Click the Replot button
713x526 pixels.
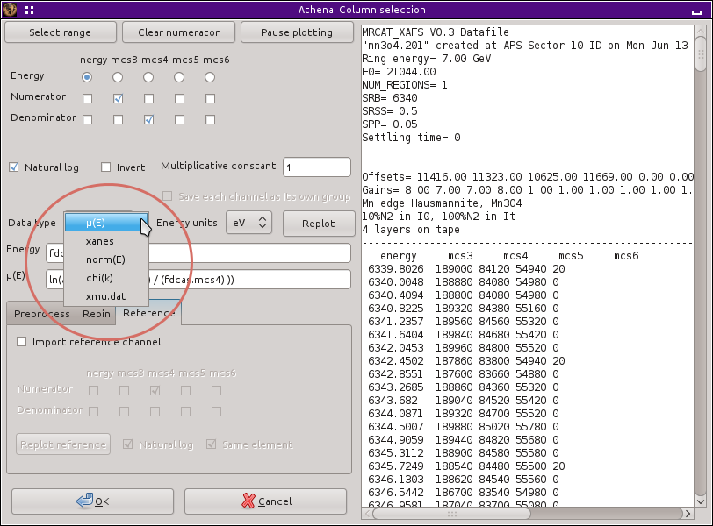(x=318, y=224)
